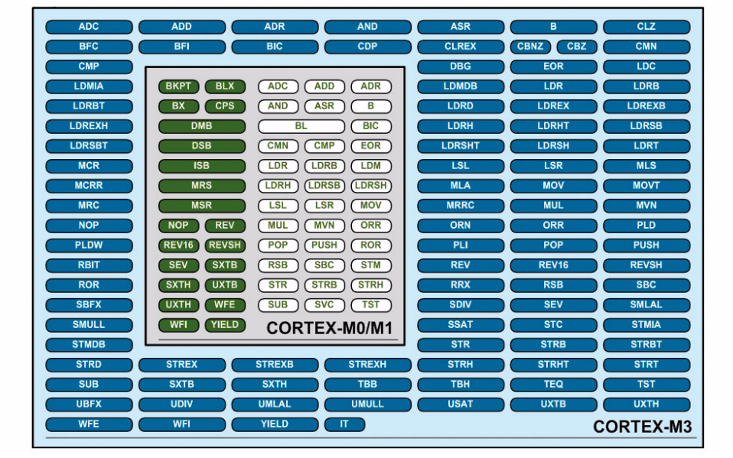Select the "CLZ" instruction label
This screenshot has height=458, width=733.
(x=647, y=27)
